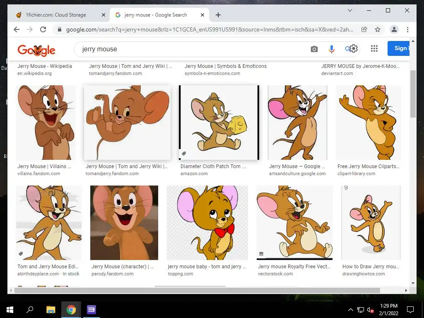Open the Jerry holding cheese thumbnail
The height and width of the screenshot is (318, 424).
coord(219,123)
